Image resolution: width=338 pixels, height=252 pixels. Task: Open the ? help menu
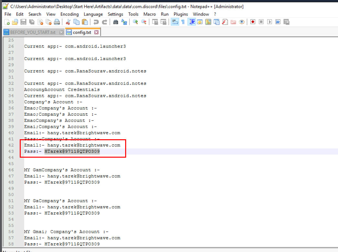pos(215,14)
